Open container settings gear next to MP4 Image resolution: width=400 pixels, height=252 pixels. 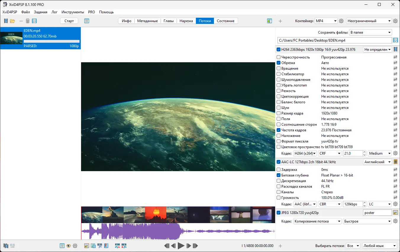pos(341,21)
